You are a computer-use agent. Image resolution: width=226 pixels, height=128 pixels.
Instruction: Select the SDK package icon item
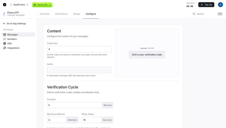(5, 44)
